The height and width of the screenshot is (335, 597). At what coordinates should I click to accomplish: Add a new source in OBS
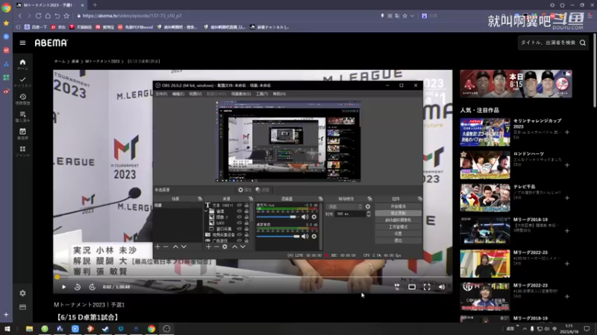208,246
